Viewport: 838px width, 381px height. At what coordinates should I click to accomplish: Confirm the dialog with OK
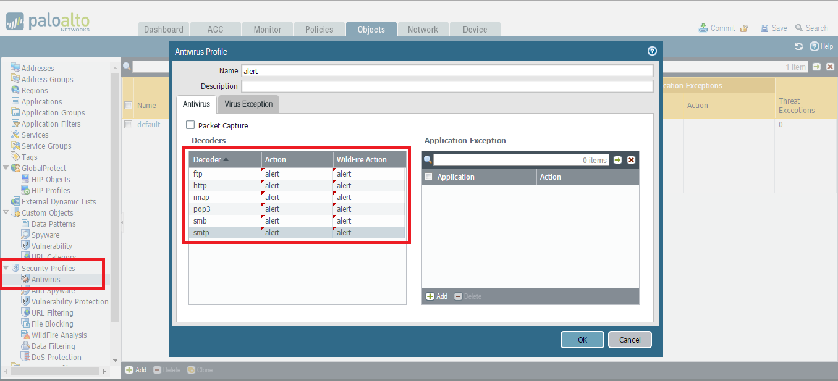tap(582, 340)
